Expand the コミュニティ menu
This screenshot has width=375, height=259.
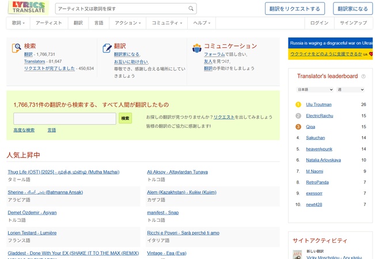167,23
